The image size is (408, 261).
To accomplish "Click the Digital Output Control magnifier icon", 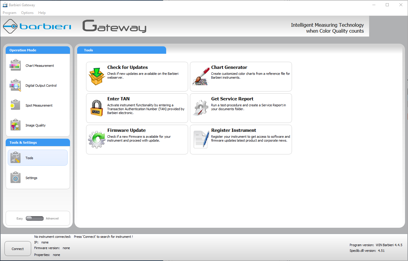I will click(x=15, y=85).
